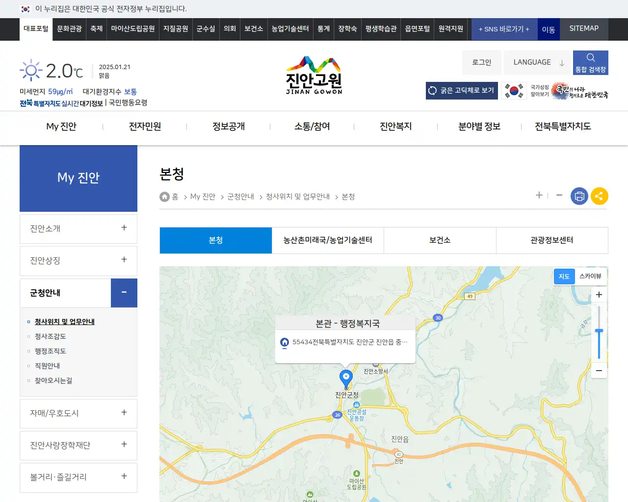Click the map zoom-in plus control
This screenshot has width=628, height=502.
pos(599,295)
